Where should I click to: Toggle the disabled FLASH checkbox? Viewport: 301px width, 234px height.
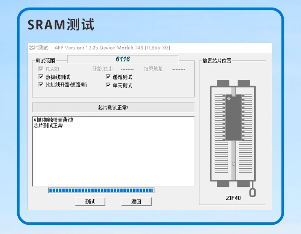coord(41,69)
